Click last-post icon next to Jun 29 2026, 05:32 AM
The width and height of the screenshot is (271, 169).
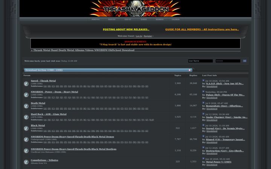click(203, 158)
